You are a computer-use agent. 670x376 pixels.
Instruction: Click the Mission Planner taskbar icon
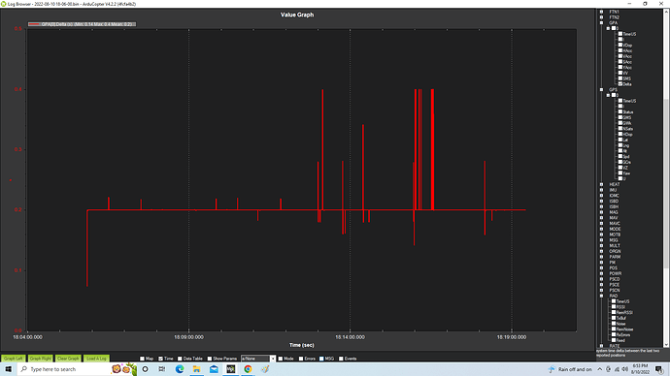click(231, 369)
